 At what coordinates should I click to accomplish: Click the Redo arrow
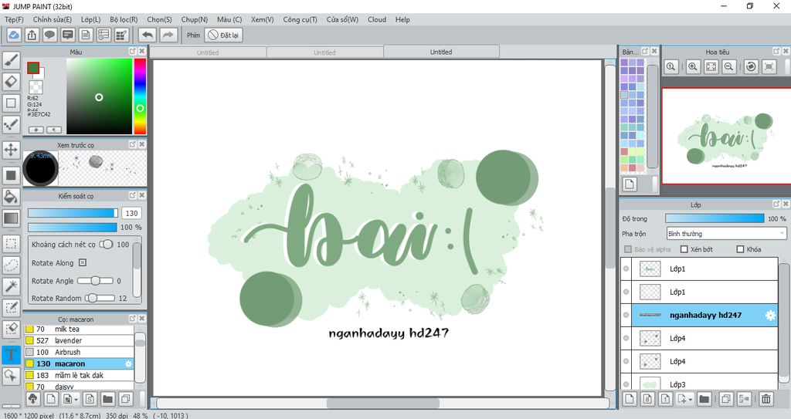coord(168,35)
